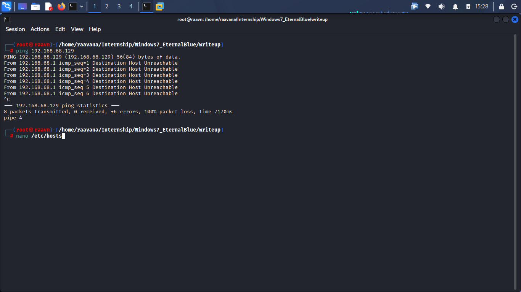Switch to workspace 3
This screenshot has width=521, height=292.
(119, 6)
